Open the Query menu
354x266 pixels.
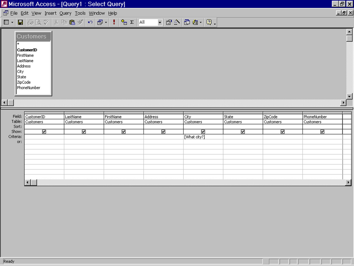pos(65,13)
